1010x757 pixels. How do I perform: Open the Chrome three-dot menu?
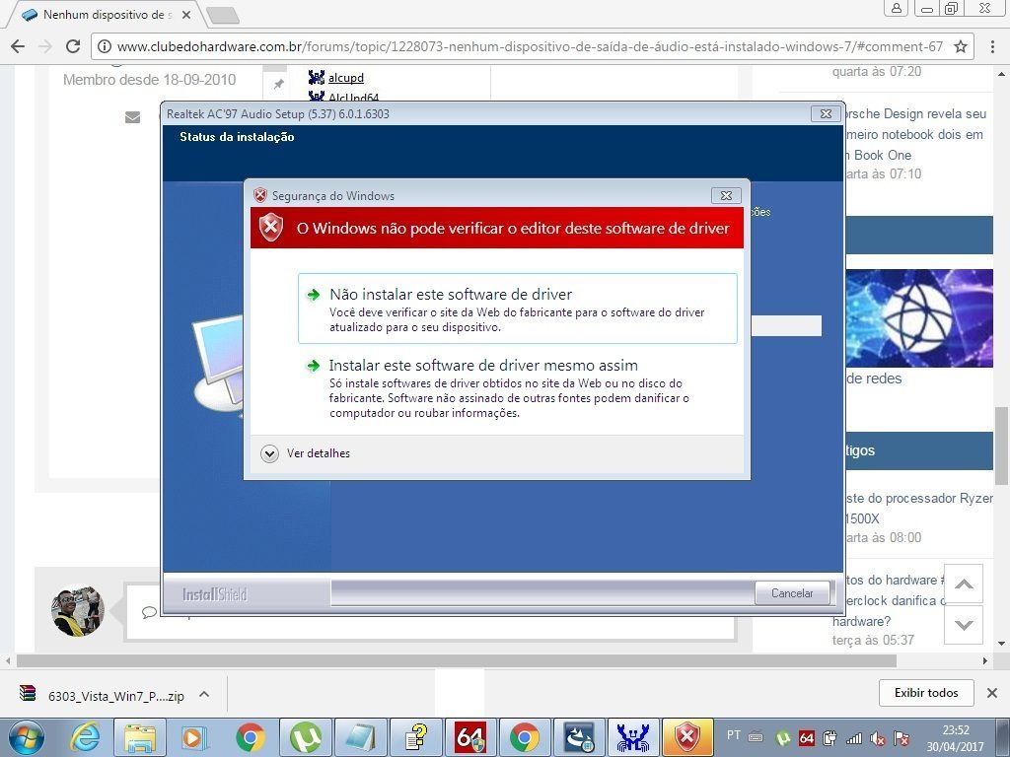click(992, 46)
